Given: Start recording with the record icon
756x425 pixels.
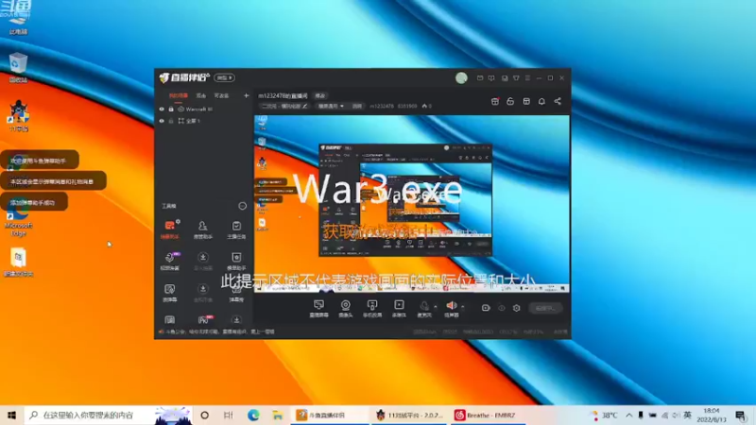Looking at the screenshot, I should coord(486,308).
